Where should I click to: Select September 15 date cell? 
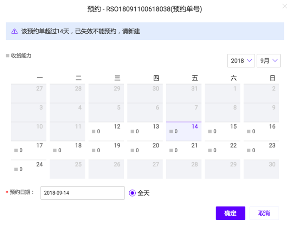tap(223, 131)
